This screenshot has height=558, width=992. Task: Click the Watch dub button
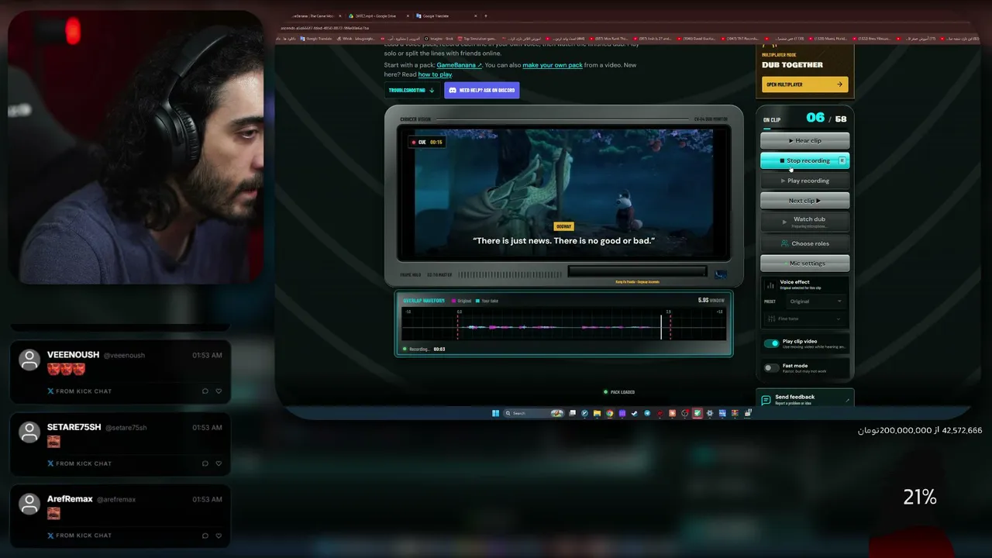point(804,222)
